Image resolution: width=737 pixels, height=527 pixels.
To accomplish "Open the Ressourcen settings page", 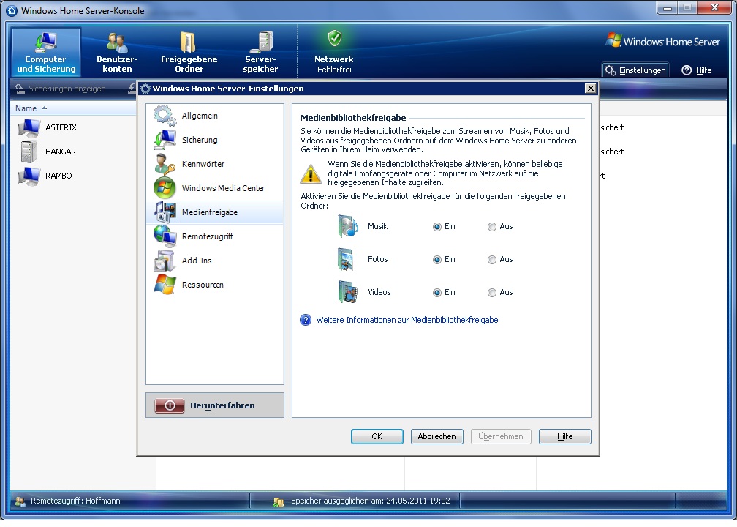I will click(x=215, y=285).
